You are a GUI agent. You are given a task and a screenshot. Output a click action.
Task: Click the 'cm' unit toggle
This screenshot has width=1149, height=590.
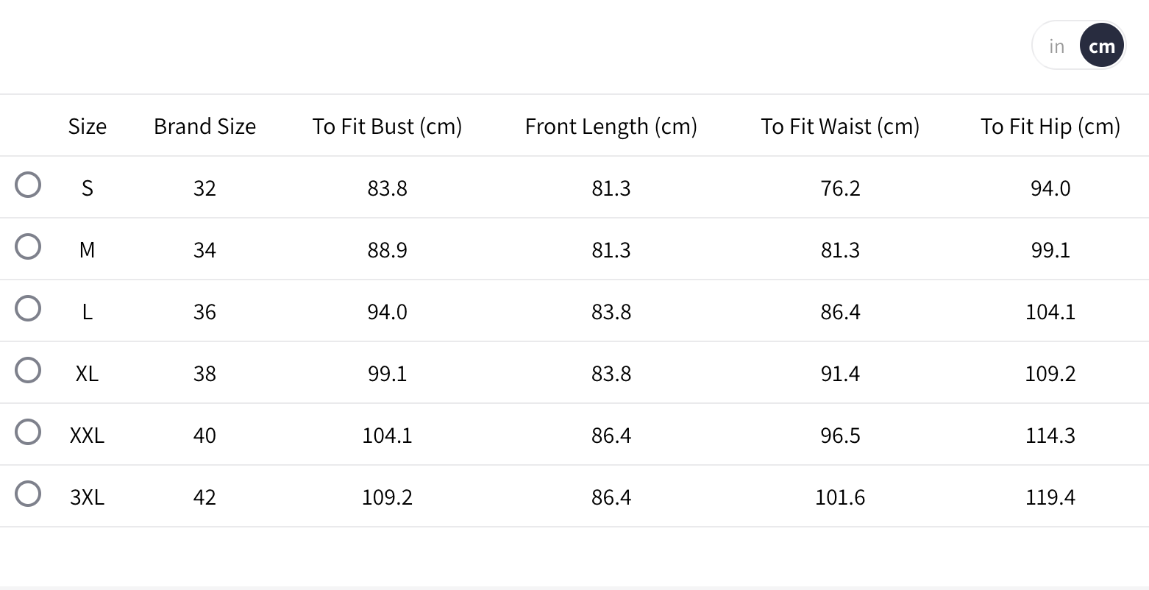(1101, 46)
